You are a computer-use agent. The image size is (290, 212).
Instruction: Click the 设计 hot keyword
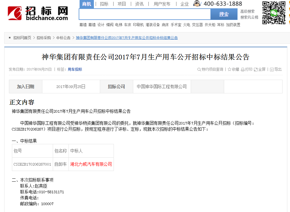point(101,25)
